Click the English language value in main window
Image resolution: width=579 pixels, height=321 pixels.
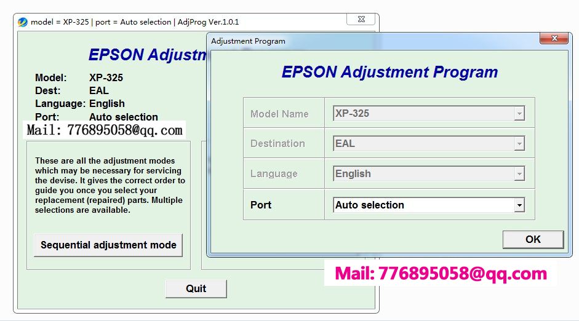(106, 104)
